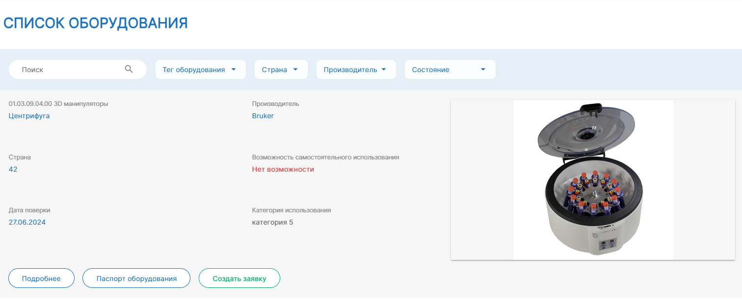Image resolution: width=742 pixels, height=307 pixels.
Task: Click the verification date 27.06.2024
Action: (27, 222)
